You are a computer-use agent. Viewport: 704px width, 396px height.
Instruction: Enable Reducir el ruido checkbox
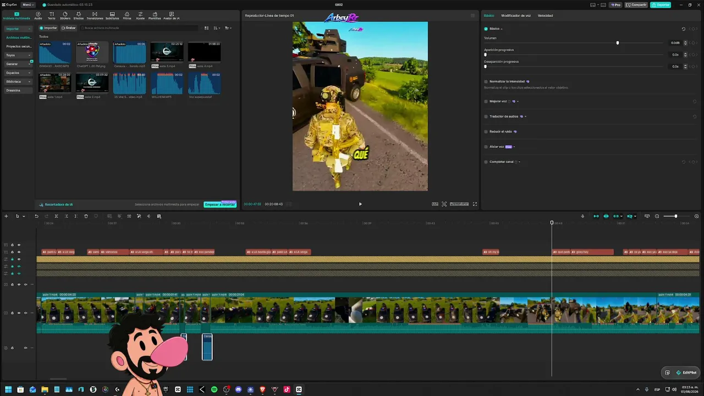click(486, 131)
